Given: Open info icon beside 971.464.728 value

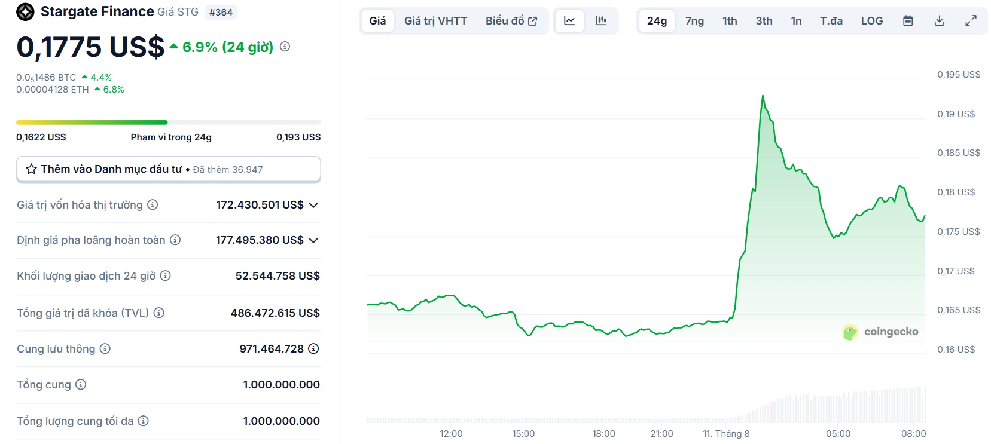Looking at the screenshot, I should pos(313,348).
